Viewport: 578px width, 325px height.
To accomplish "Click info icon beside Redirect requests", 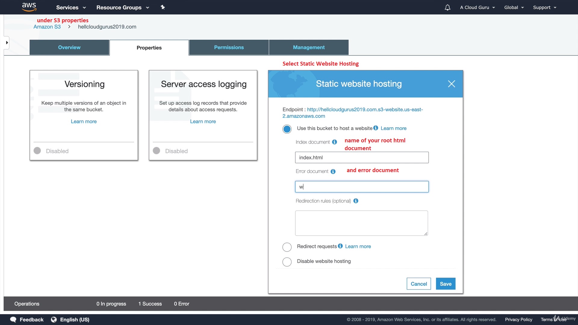I will pos(340,246).
